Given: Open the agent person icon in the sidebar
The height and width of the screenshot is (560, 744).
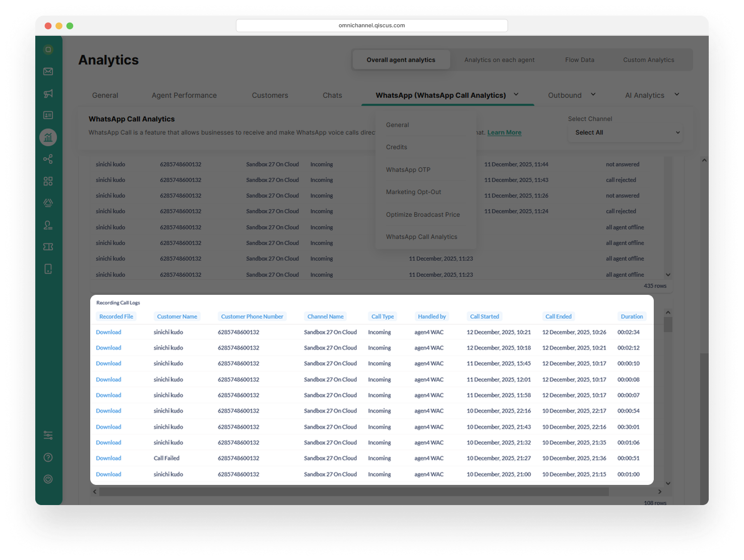Looking at the screenshot, I should (48, 225).
